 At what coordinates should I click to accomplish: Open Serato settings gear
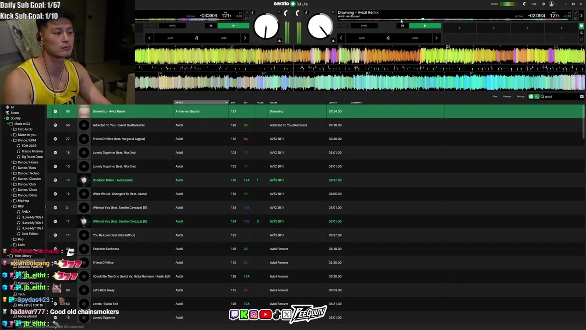[543, 4]
